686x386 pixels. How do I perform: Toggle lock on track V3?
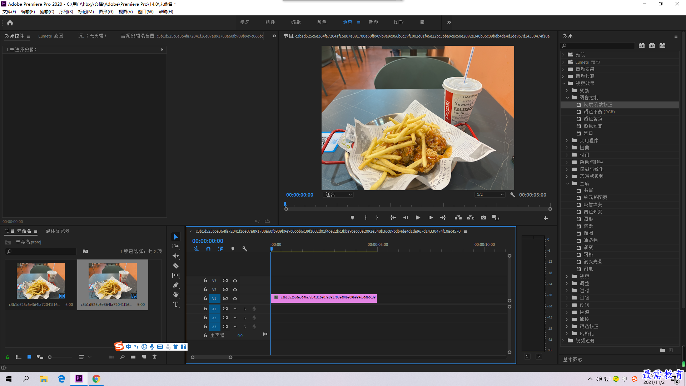(x=205, y=281)
